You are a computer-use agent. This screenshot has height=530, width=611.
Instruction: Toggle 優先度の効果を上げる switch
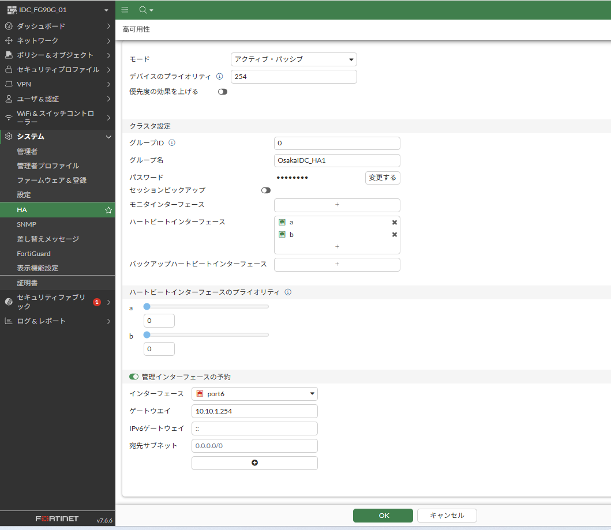(222, 92)
